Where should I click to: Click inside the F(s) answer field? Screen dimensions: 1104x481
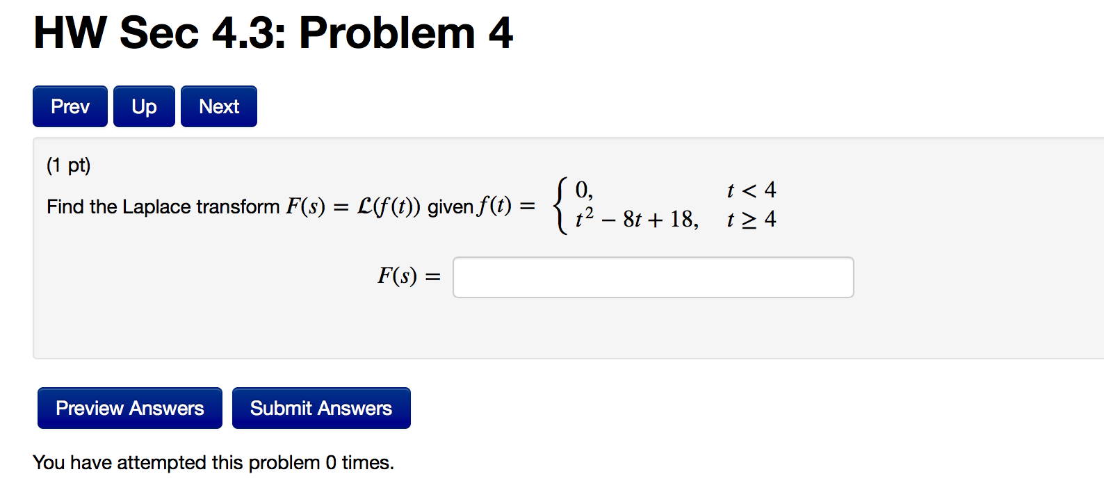(x=652, y=277)
